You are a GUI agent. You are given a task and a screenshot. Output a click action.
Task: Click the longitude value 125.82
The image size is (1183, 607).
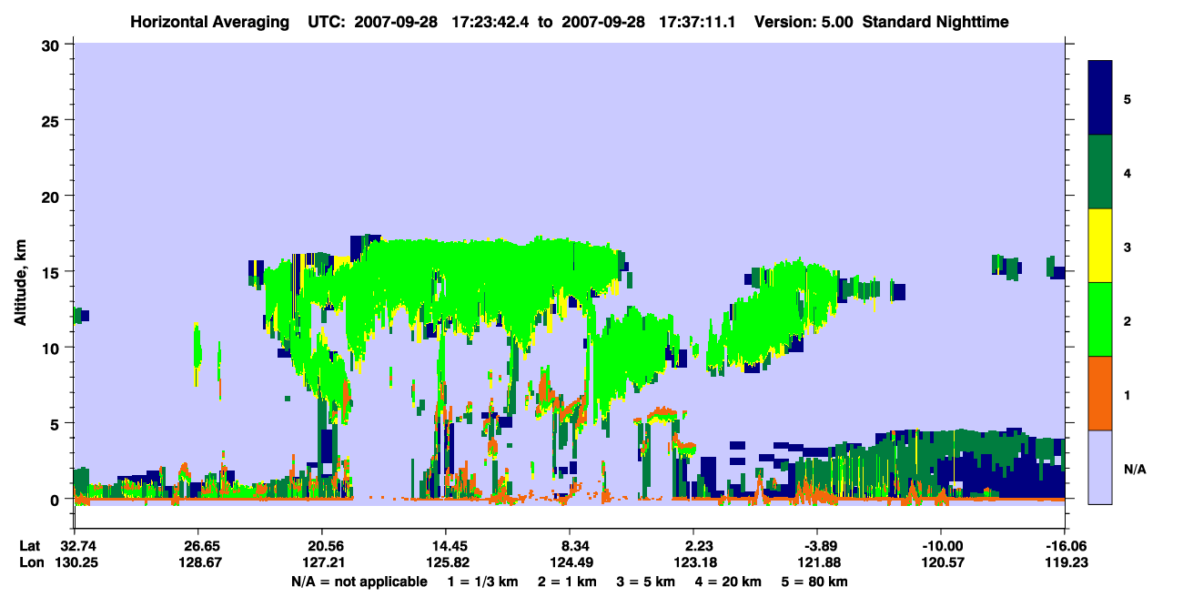click(x=446, y=562)
